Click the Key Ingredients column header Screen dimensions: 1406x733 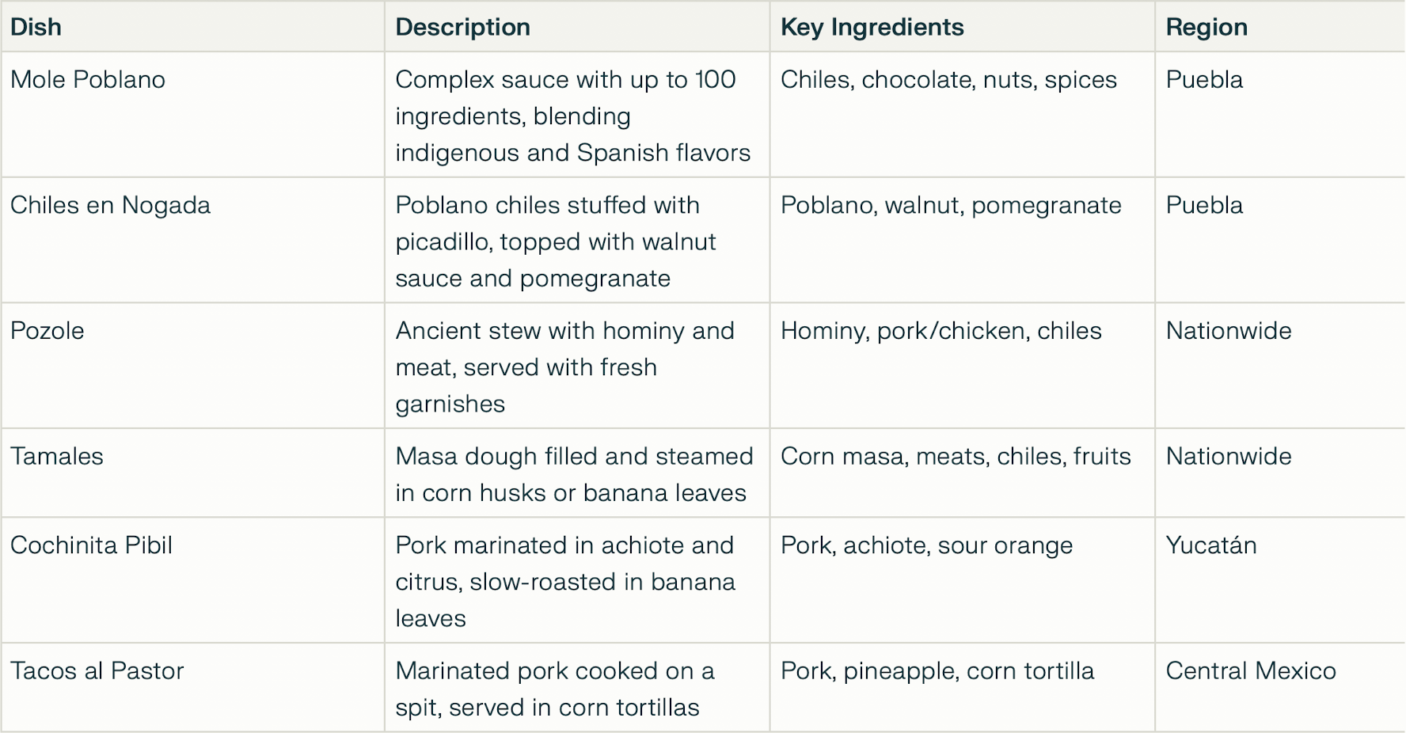pos(962,27)
